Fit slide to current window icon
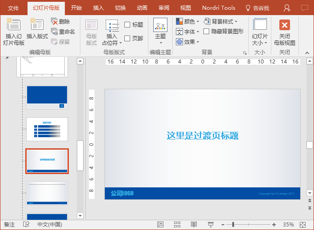 click(x=302, y=225)
